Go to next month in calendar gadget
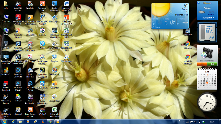This screenshot has width=221, height=124. click(x=215, y=72)
